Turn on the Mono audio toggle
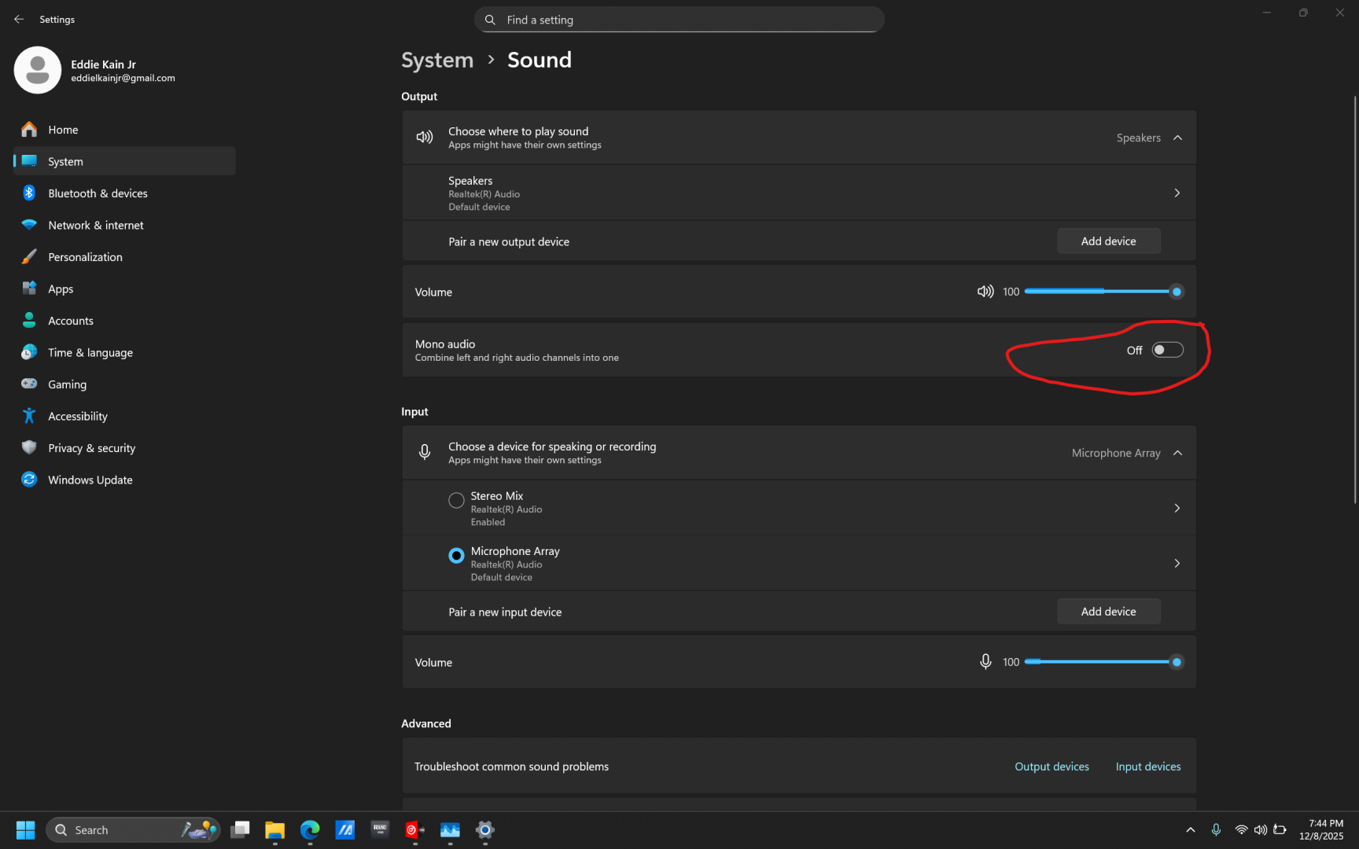 pyautogui.click(x=1167, y=351)
